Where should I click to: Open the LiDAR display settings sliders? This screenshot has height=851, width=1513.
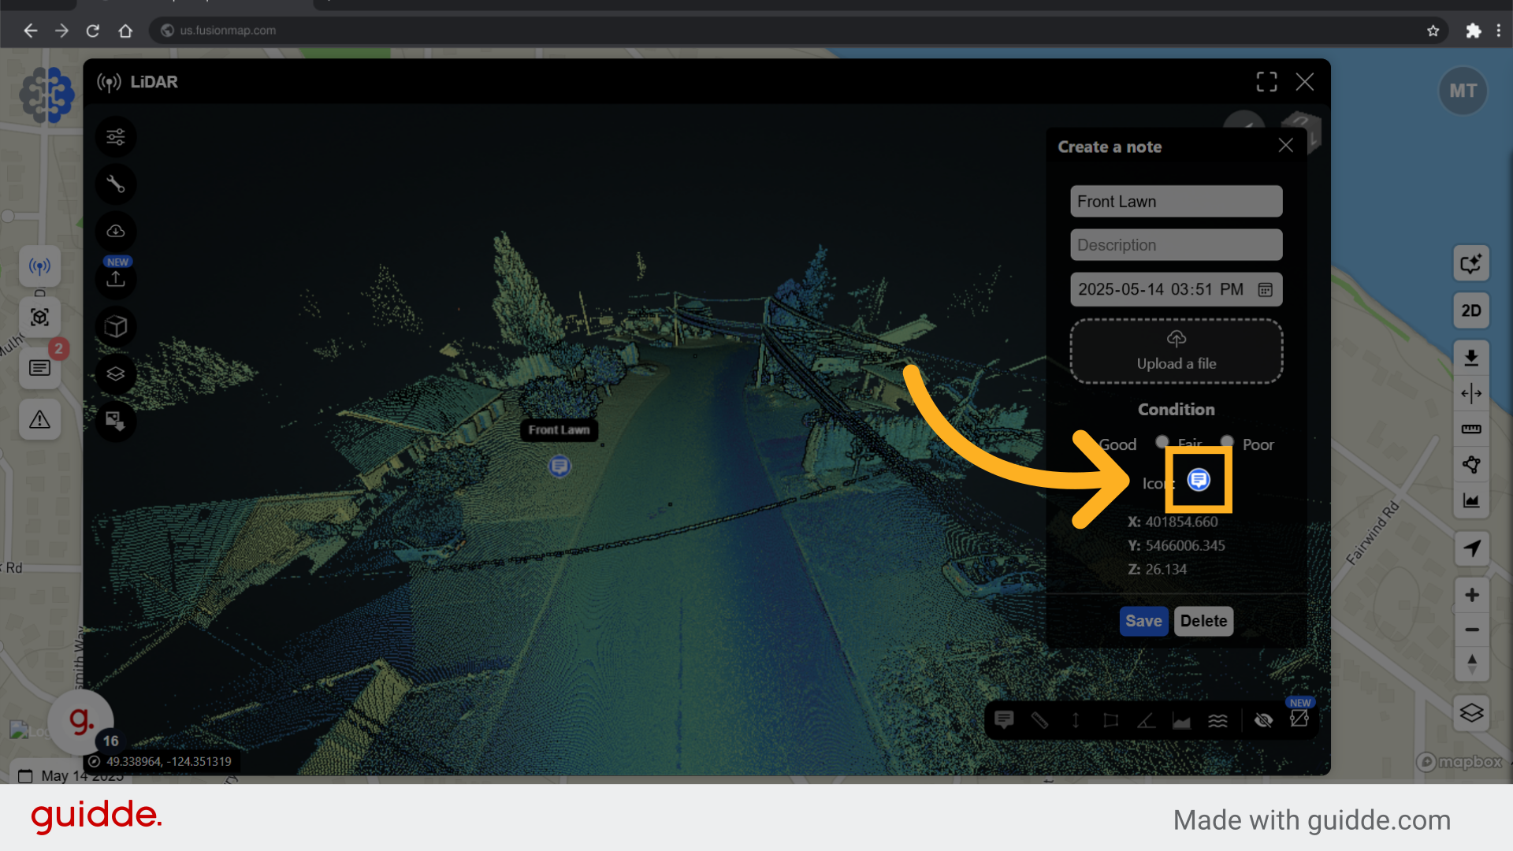pyautogui.click(x=116, y=137)
